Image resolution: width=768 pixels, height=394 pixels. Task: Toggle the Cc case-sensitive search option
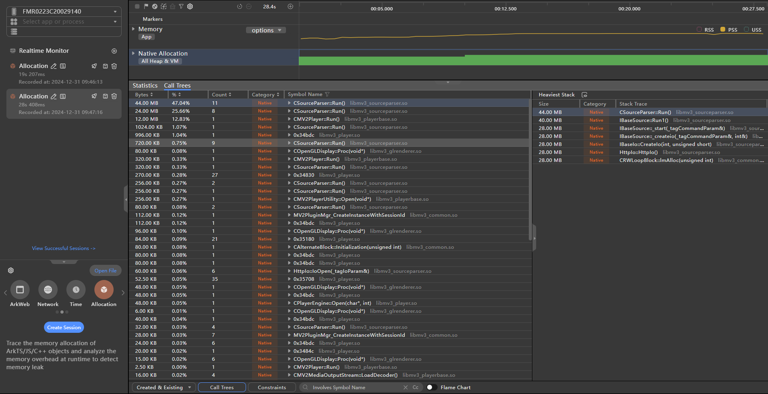(x=416, y=387)
